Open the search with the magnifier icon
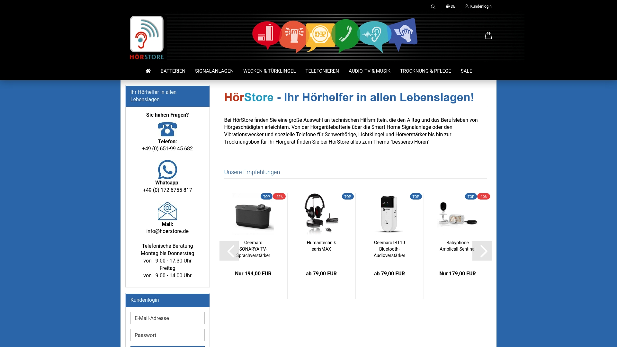617x347 pixels. coord(433,6)
